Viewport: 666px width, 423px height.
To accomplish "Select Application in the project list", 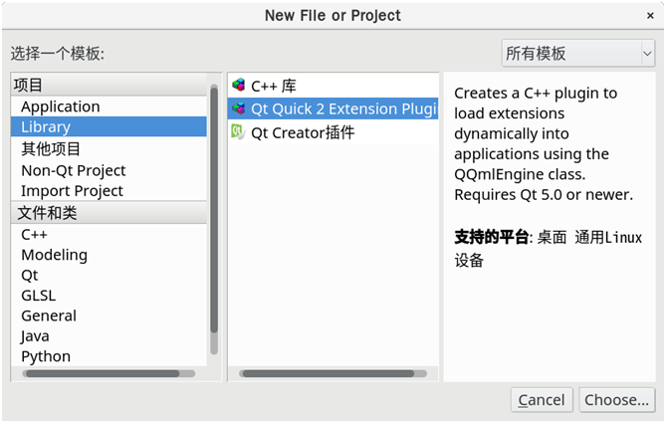I will [60, 106].
